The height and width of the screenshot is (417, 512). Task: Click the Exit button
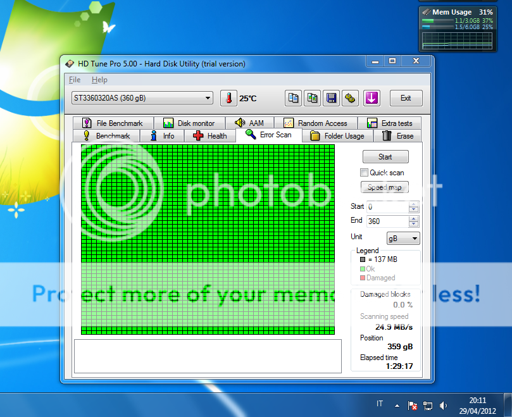[406, 98]
